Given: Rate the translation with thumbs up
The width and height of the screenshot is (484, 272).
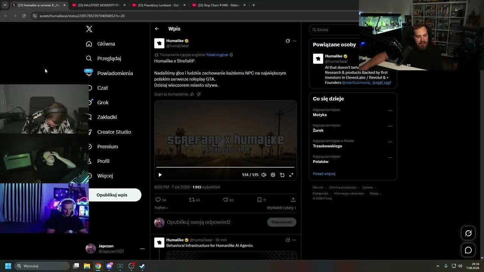Looking at the screenshot, I should [192, 94].
